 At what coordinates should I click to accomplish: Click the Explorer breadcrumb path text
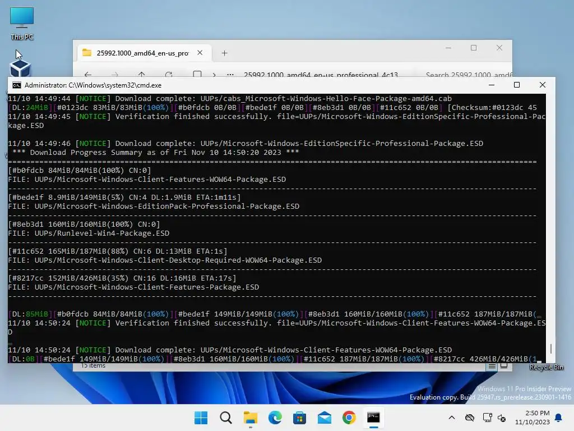[x=321, y=75]
